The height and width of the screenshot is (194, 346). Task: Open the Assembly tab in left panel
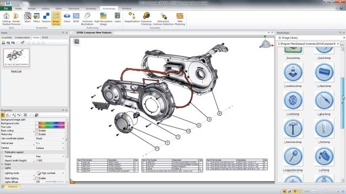point(7,38)
